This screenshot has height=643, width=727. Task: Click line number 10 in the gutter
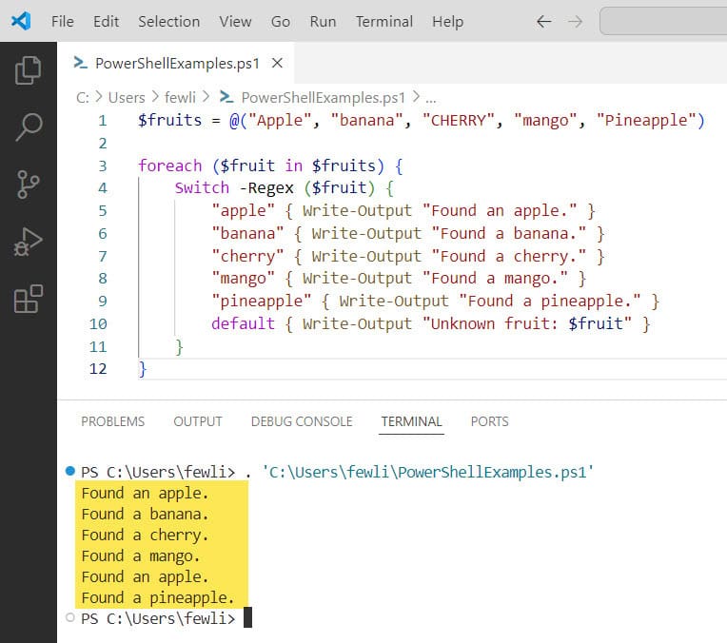tap(98, 323)
